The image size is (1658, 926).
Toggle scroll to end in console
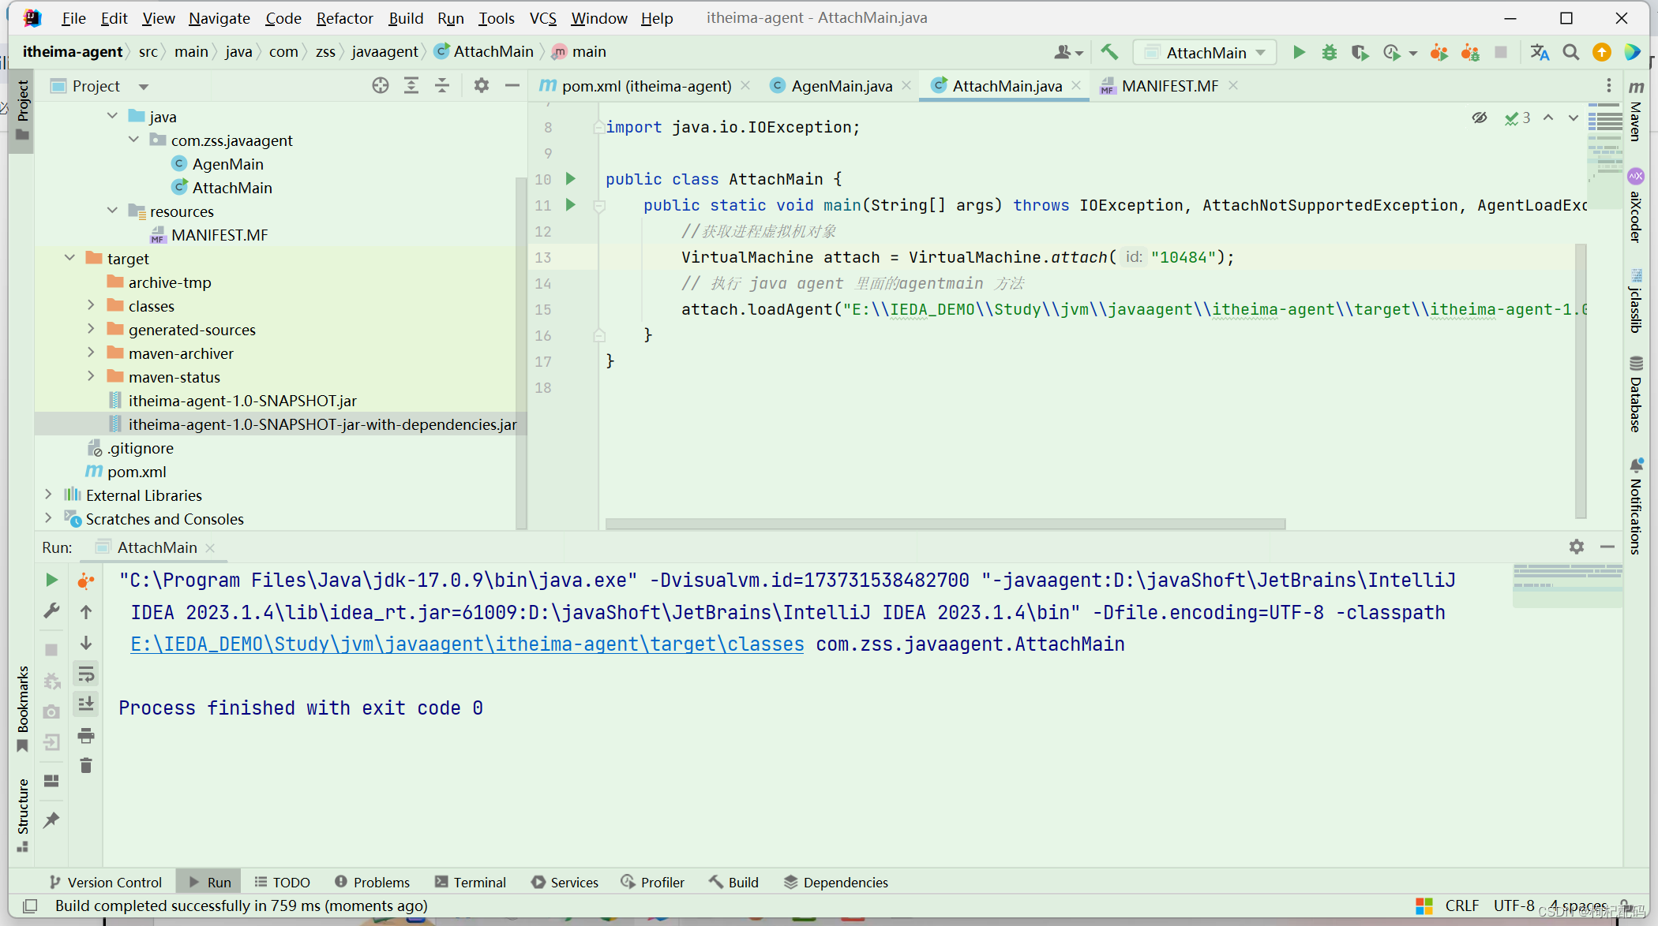[x=86, y=704]
